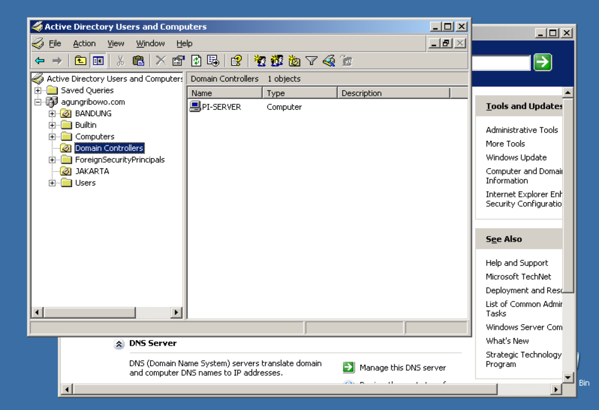Expand the Computers container
Image resolution: width=599 pixels, height=410 pixels.
pyautogui.click(x=52, y=137)
